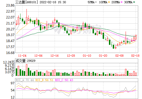Click the 12 RSI axis label

[x=13, y=97]
